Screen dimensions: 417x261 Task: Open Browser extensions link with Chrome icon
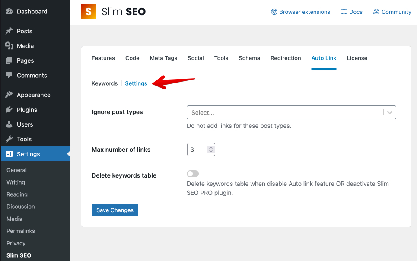coord(274,12)
